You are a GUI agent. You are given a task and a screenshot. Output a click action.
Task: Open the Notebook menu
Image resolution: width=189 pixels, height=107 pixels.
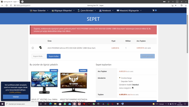(106, 11)
